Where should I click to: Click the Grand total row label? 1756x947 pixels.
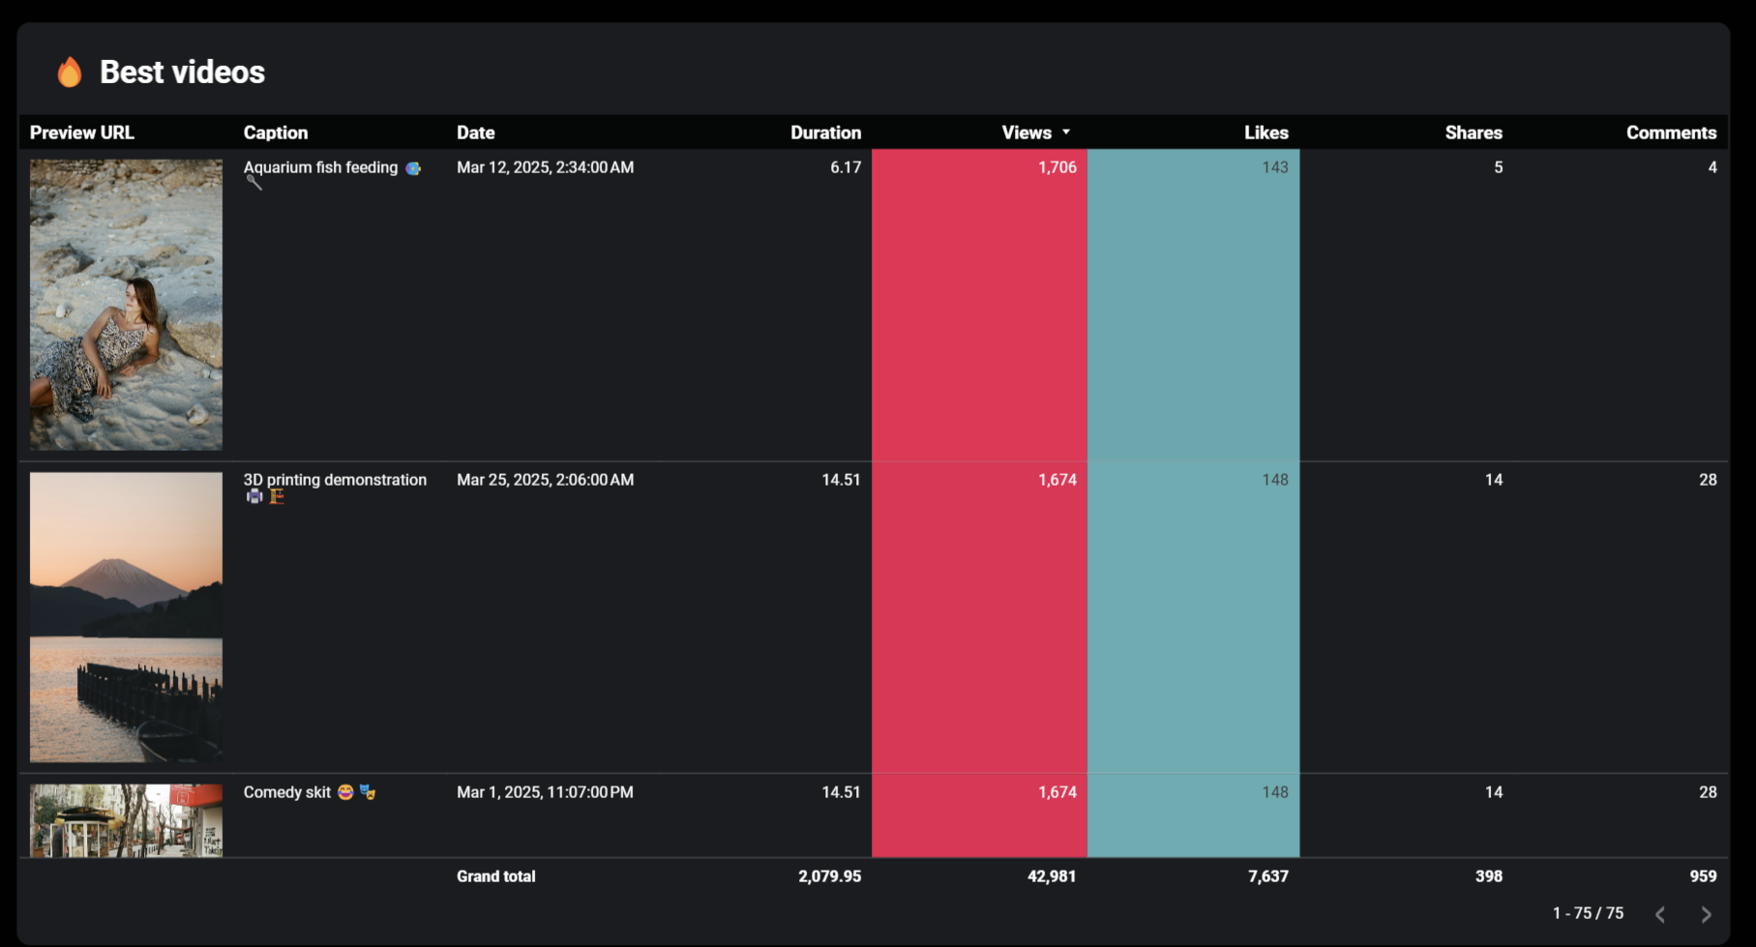[495, 876]
